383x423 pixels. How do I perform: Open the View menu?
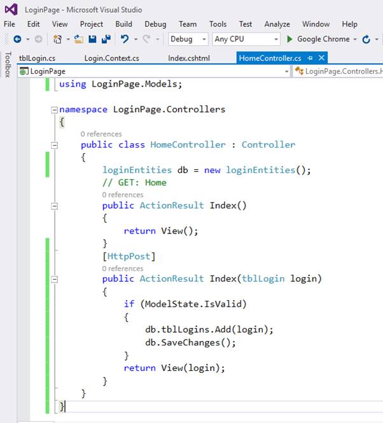(60, 24)
